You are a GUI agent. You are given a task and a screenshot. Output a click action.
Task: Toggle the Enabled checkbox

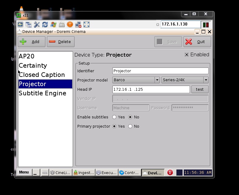pyautogui.click(x=187, y=54)
